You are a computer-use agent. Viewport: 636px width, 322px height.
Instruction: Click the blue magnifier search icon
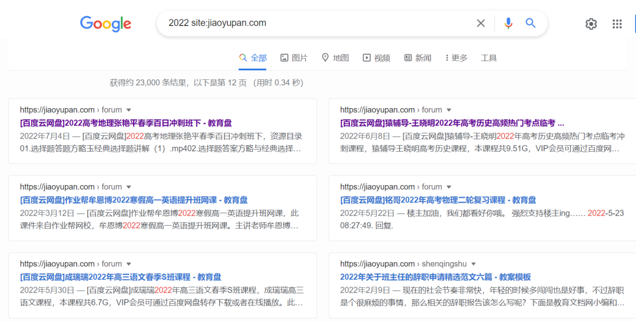(531, 23)
